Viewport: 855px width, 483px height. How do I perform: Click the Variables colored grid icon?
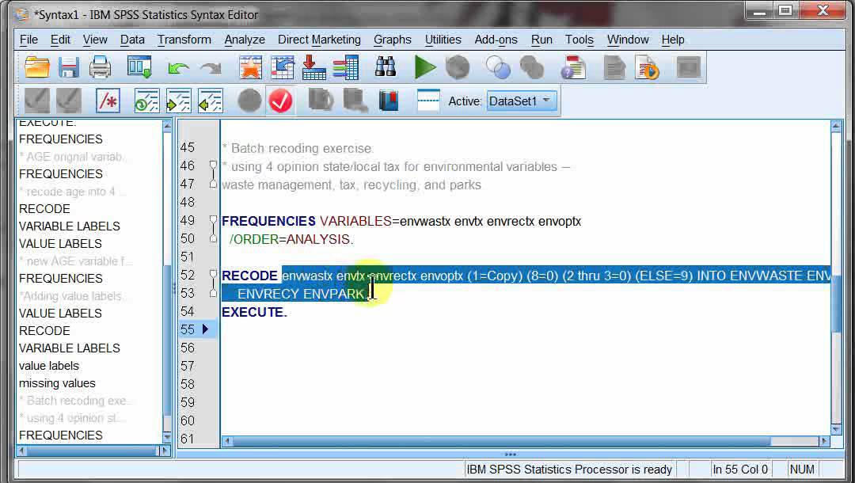tap(346, 67)
